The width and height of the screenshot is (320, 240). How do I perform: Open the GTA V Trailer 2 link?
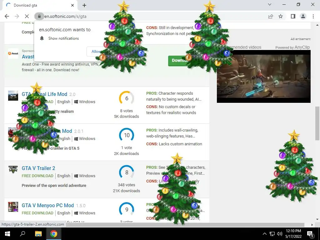tap(38, 168)
